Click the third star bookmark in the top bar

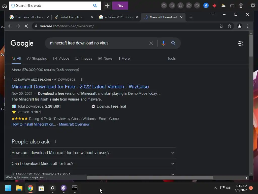pyautogui.click(x=180, y=6)
